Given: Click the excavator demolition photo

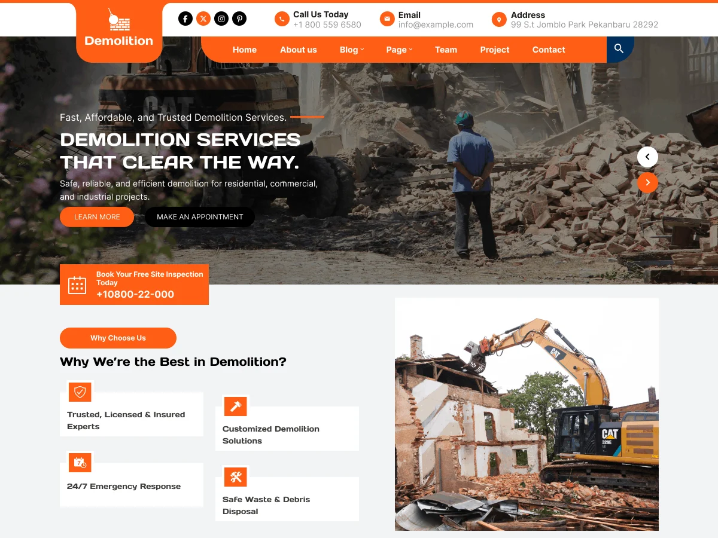Looking at the screenshot, I should [x=527, y=414].
